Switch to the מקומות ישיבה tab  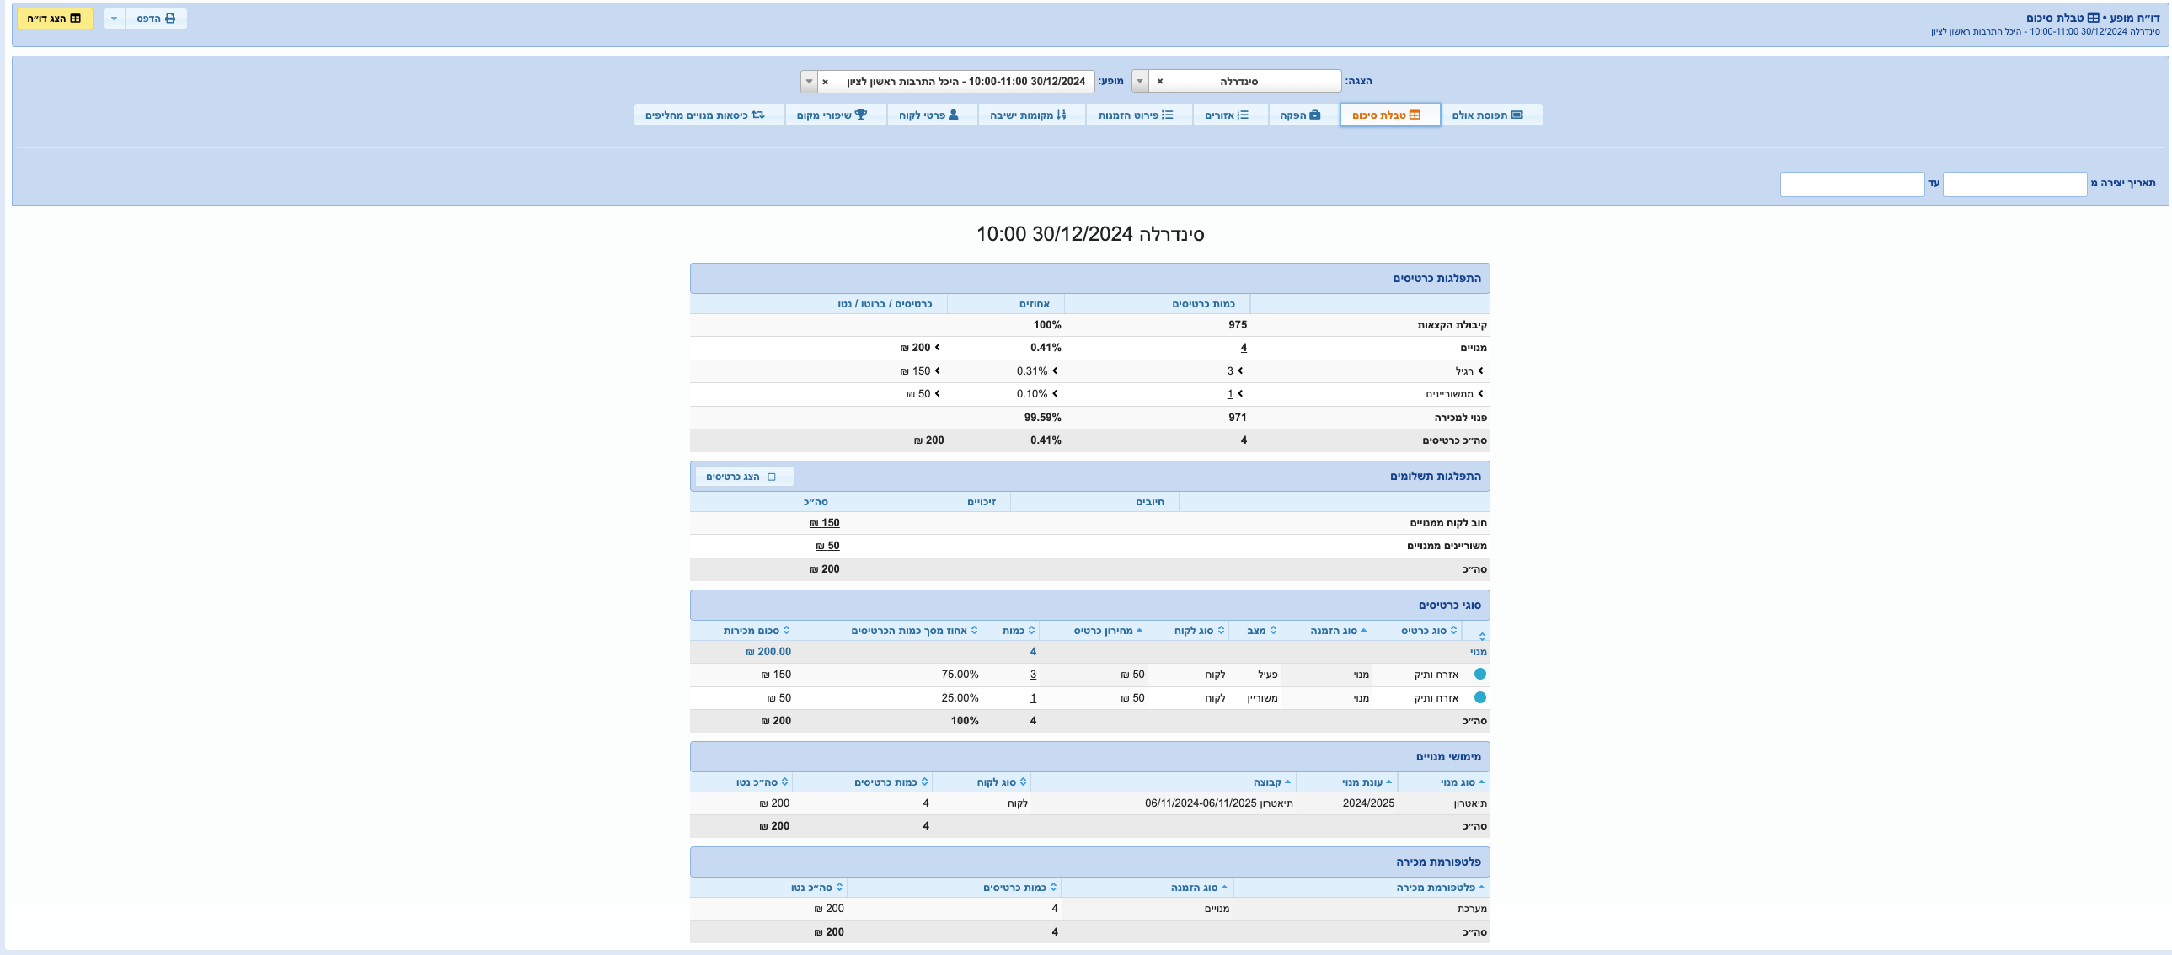[1031, 115]
